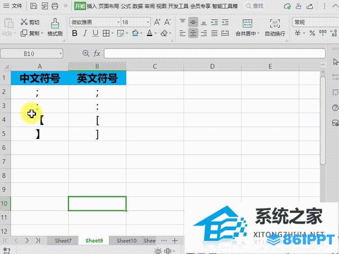Image resolution: width=339 pixels, height=254 pixels.
Task: Open the three-dot more options menu
Action: (x=324, y=6)
